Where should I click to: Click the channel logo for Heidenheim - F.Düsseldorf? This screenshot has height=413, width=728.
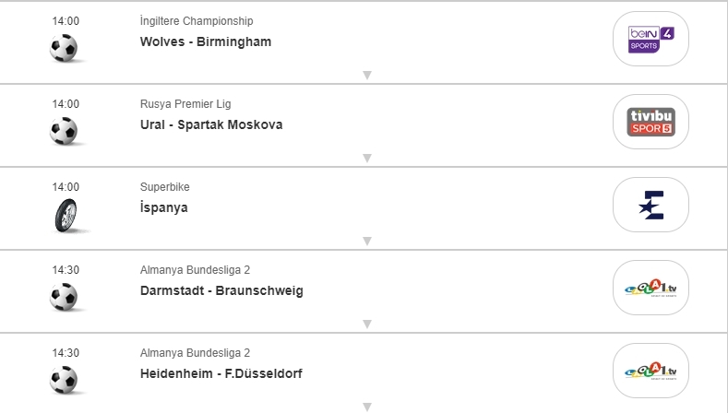tap(650, 371)
